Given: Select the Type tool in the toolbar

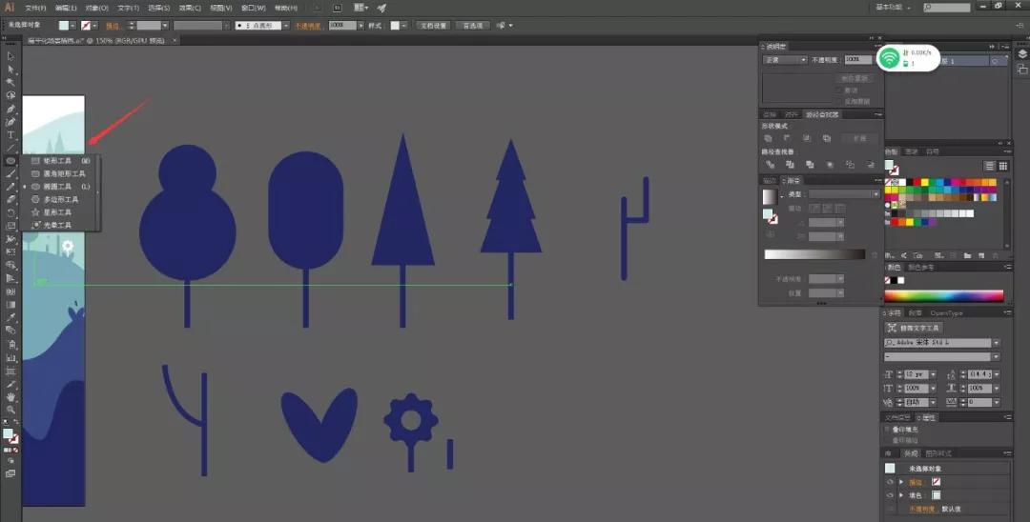Looking at the screenshot, I should pos(11,135).
